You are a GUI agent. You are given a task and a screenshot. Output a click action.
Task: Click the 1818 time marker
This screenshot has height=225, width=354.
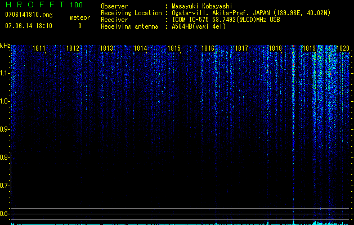point(275,48)
